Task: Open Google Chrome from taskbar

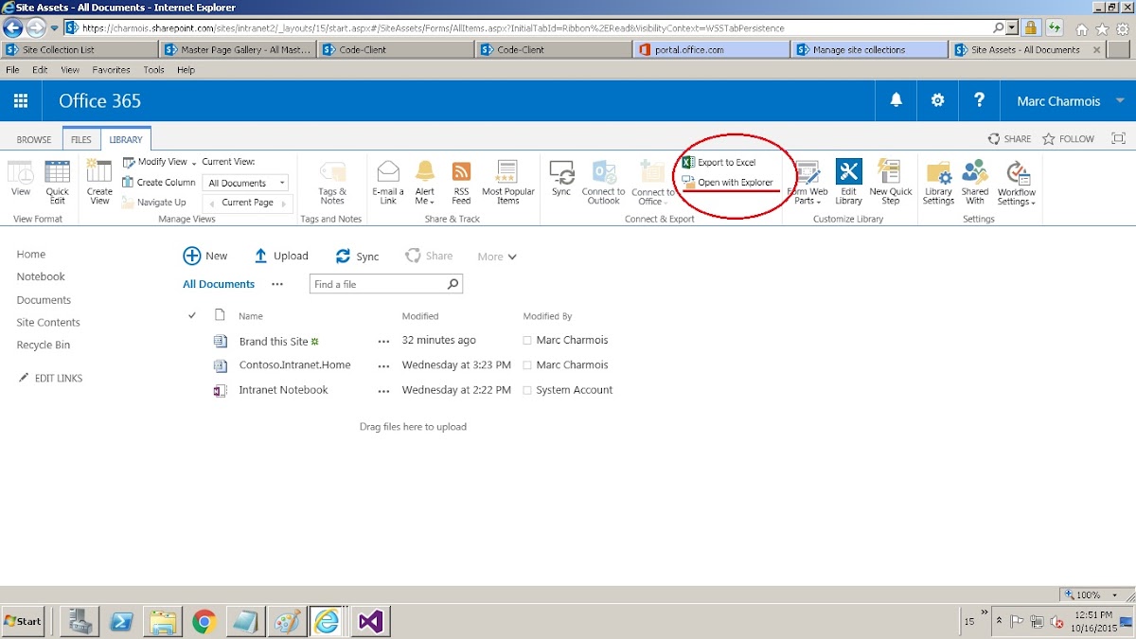Action: (x=203, y=621)
